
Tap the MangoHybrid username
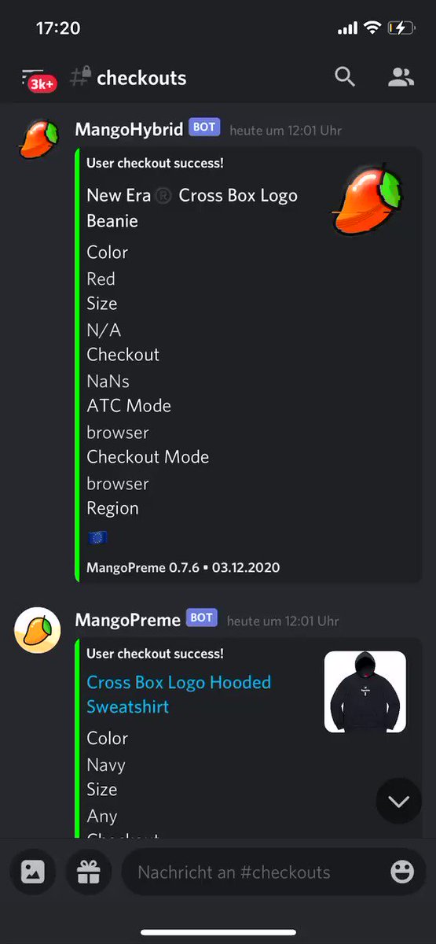point(129,129)
